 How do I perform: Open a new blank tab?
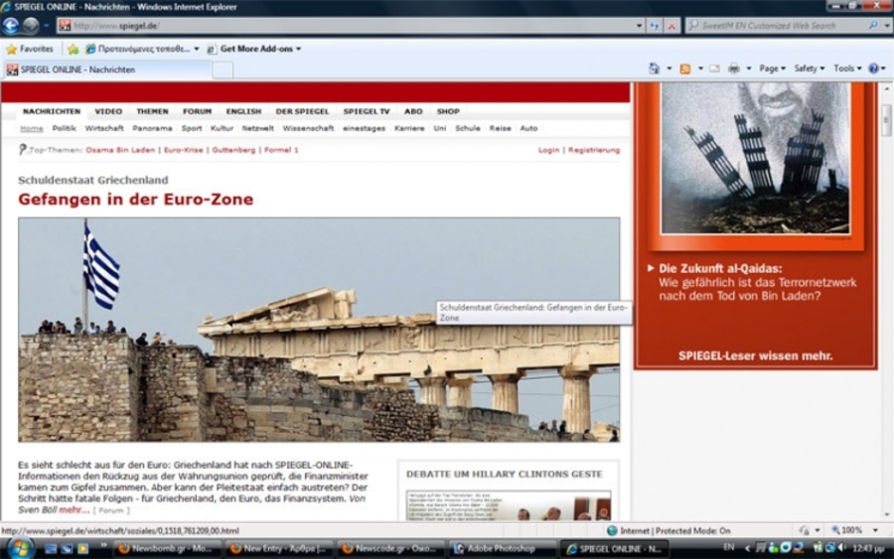point(223,70)
